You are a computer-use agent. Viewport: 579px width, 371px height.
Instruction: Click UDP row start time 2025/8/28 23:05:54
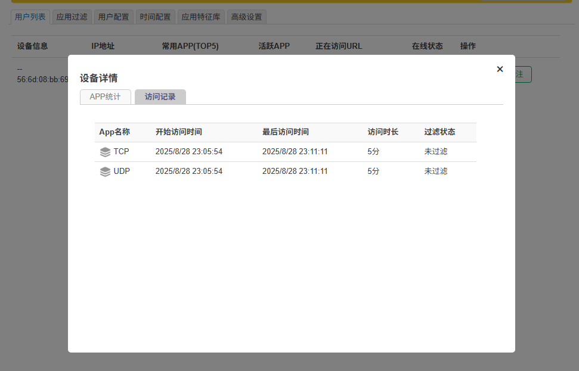pyautogui.click(x=188, y=171)
